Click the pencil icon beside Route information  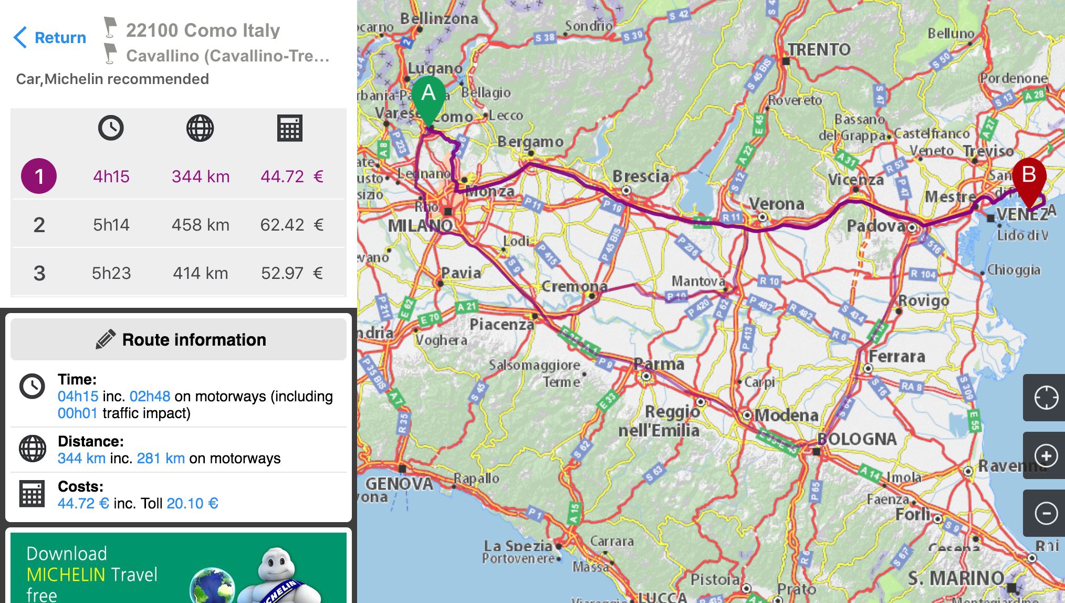pyautogui.click(x=106, y=340)
